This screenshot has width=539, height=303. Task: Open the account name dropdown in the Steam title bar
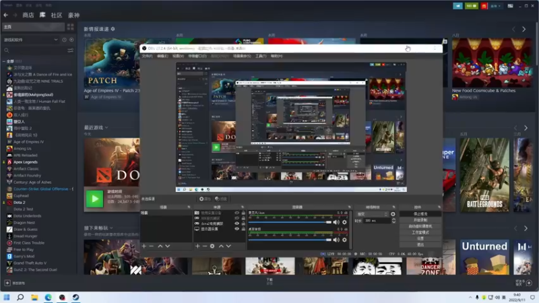(x=496, y=6)
